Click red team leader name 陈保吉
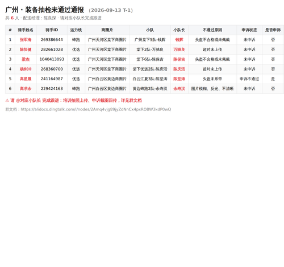This screenshot has height=267, width=284. (x=179, y=59)
